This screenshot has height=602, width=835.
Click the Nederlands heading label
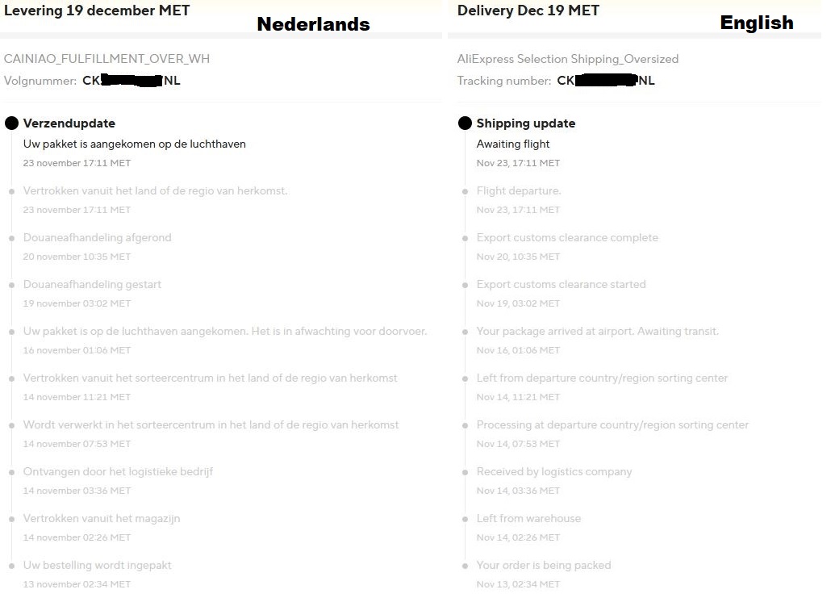[313, 24]
